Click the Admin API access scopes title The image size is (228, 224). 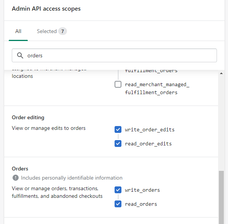(x=46, y=9)
